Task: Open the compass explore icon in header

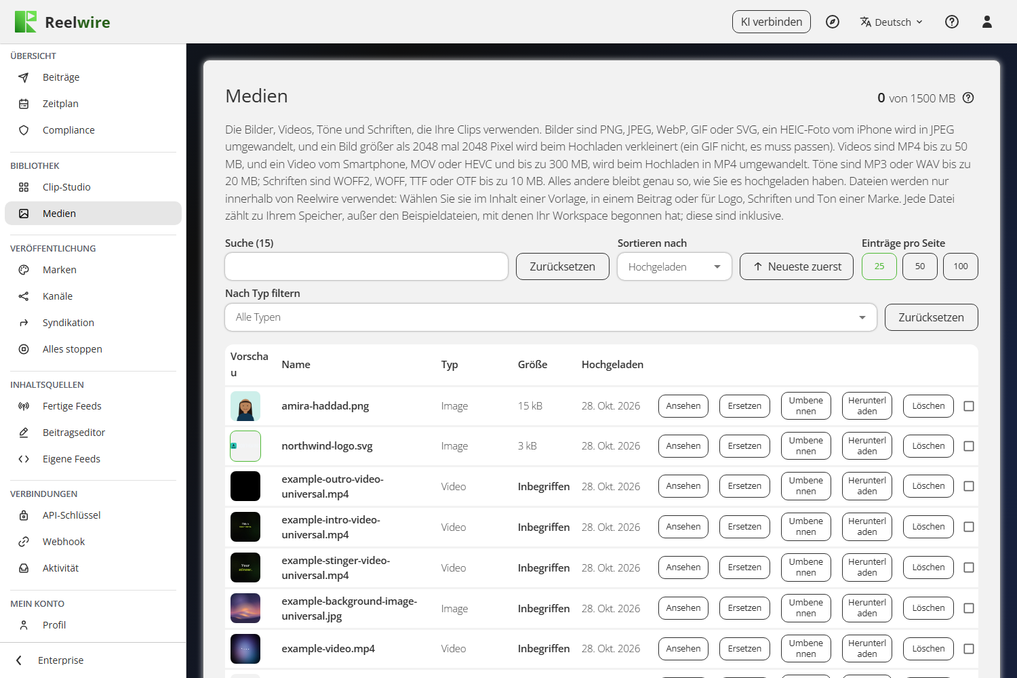Action: (x=833, y=22)
